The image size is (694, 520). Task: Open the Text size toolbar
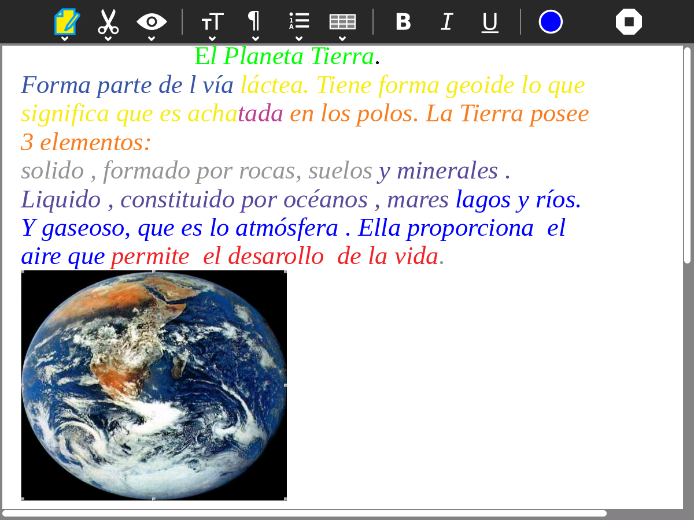212,22
